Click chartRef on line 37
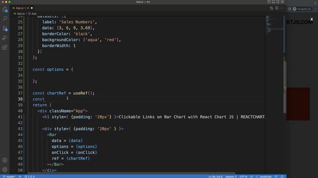The height and width of the screenshot is (178, 318). [56, 93]
